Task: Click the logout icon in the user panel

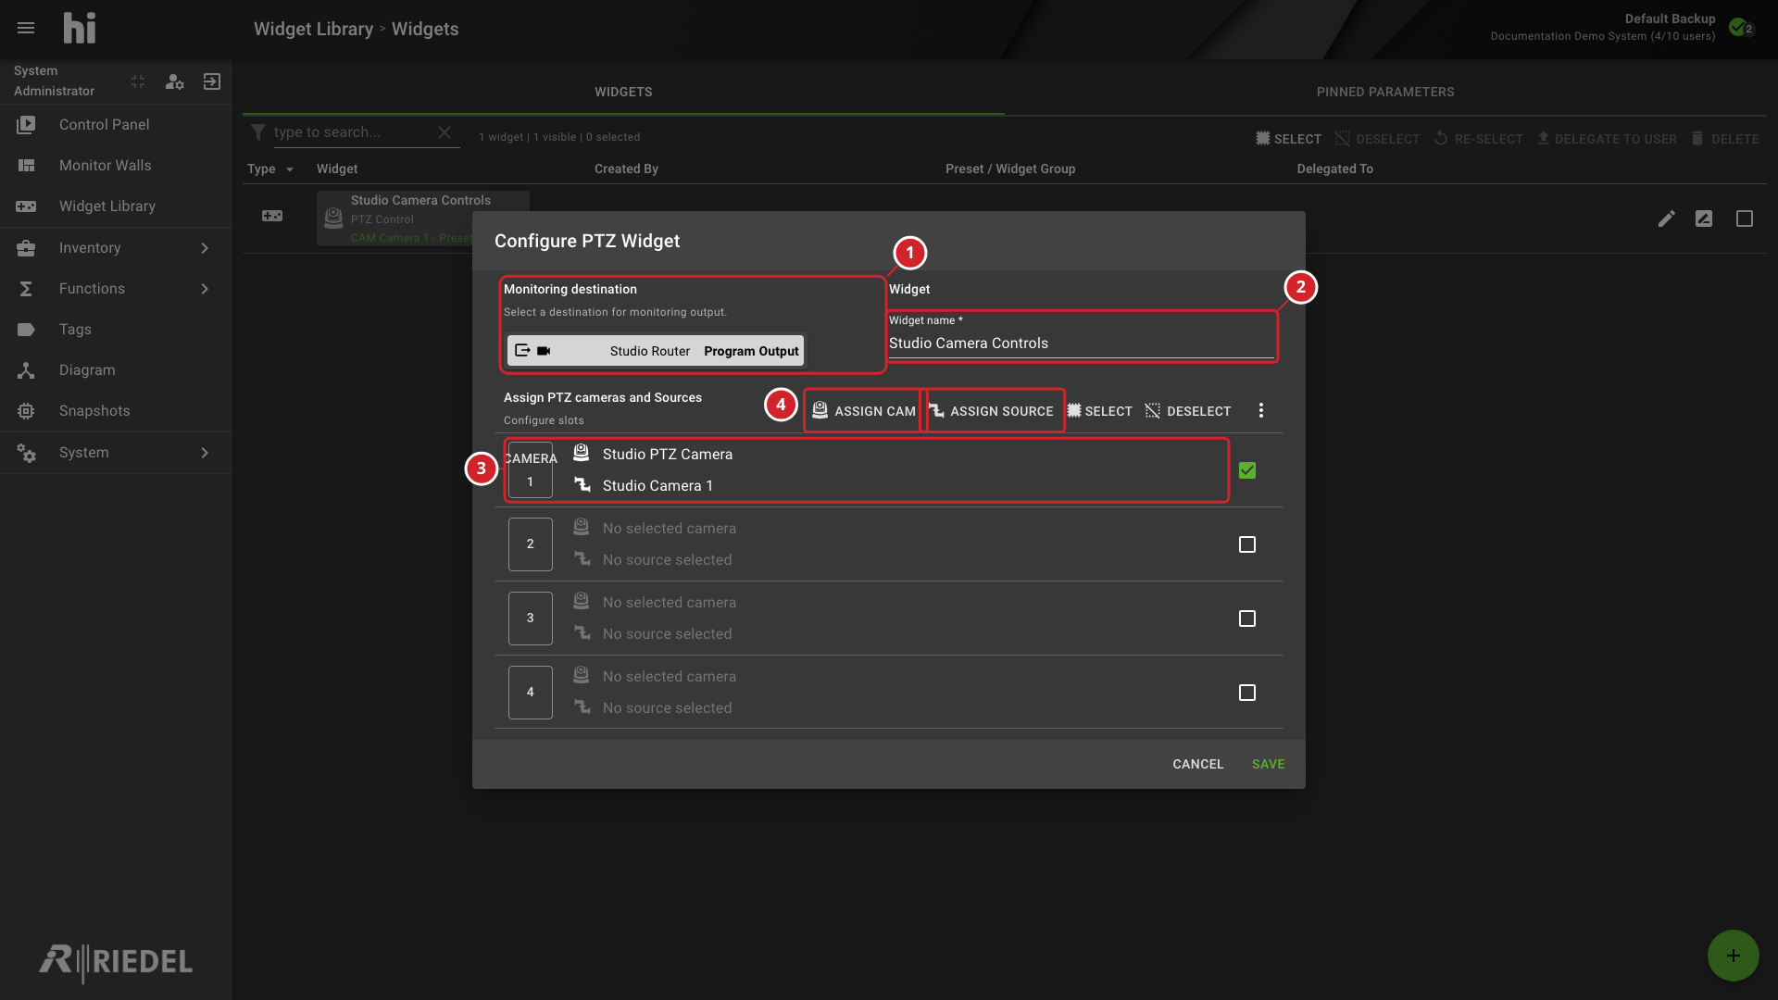Action: point(212,81)
